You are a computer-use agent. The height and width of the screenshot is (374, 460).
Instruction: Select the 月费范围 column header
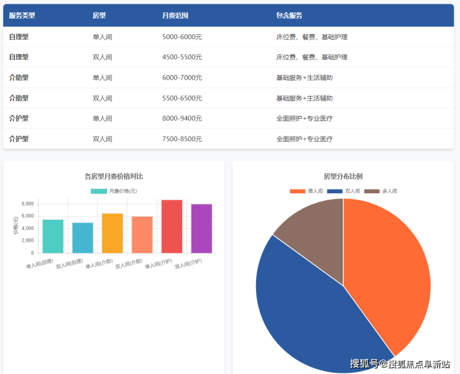coord(175,16)
